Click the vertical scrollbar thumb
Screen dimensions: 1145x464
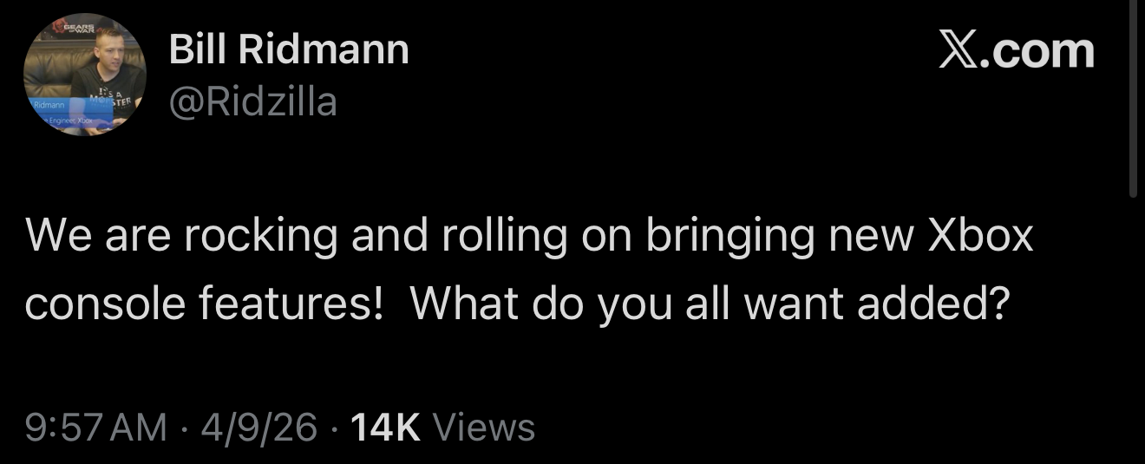tap(1136, 95)
